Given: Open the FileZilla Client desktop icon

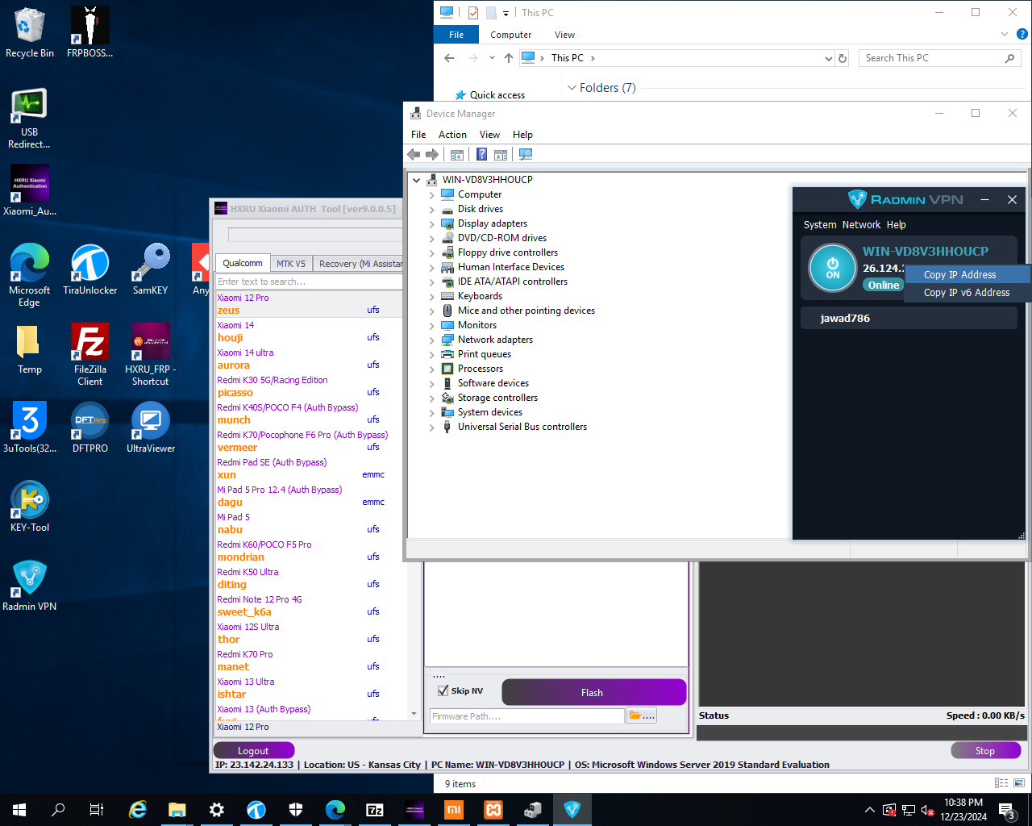Looking at the screenshot, I should pos(89,354).
